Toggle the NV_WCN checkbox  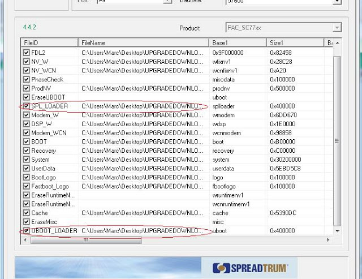27,70
